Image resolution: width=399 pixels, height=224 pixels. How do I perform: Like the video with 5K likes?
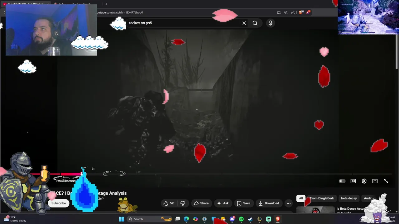point(169,203)
